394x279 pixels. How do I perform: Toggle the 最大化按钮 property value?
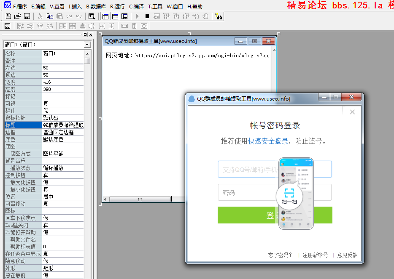click(x=63, y=182)
